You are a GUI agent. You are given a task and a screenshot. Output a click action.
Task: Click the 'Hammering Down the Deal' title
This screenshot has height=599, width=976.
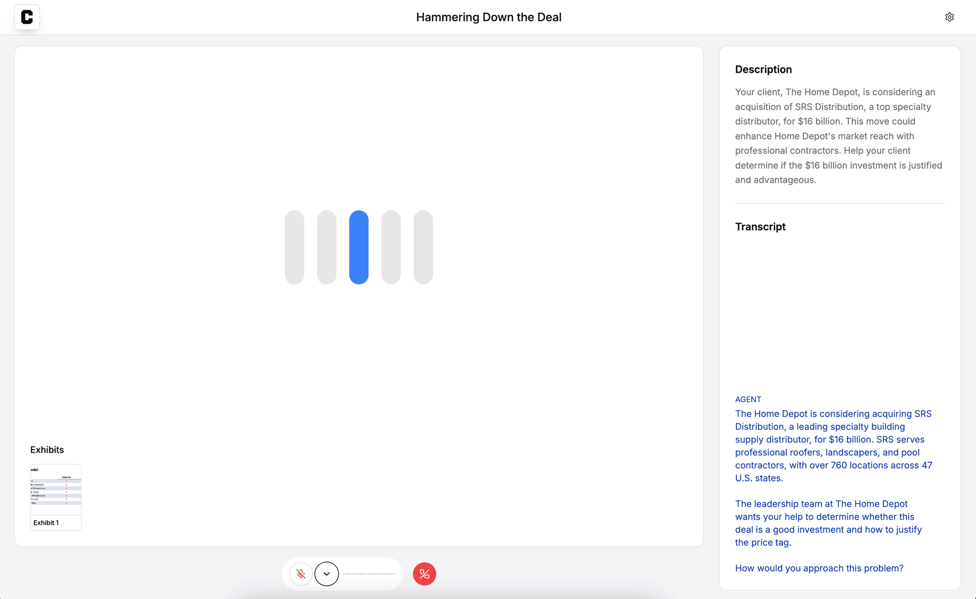pos(489,17)
